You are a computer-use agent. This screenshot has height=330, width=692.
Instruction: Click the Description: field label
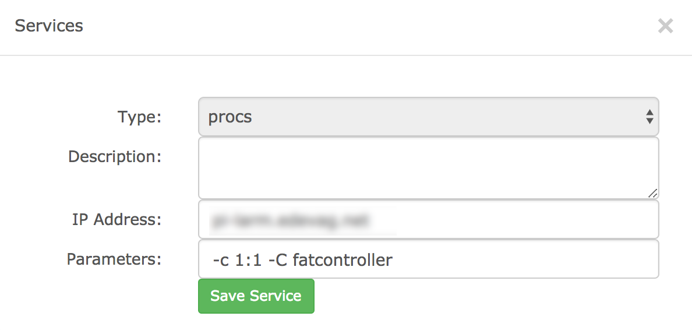point(115,156)
